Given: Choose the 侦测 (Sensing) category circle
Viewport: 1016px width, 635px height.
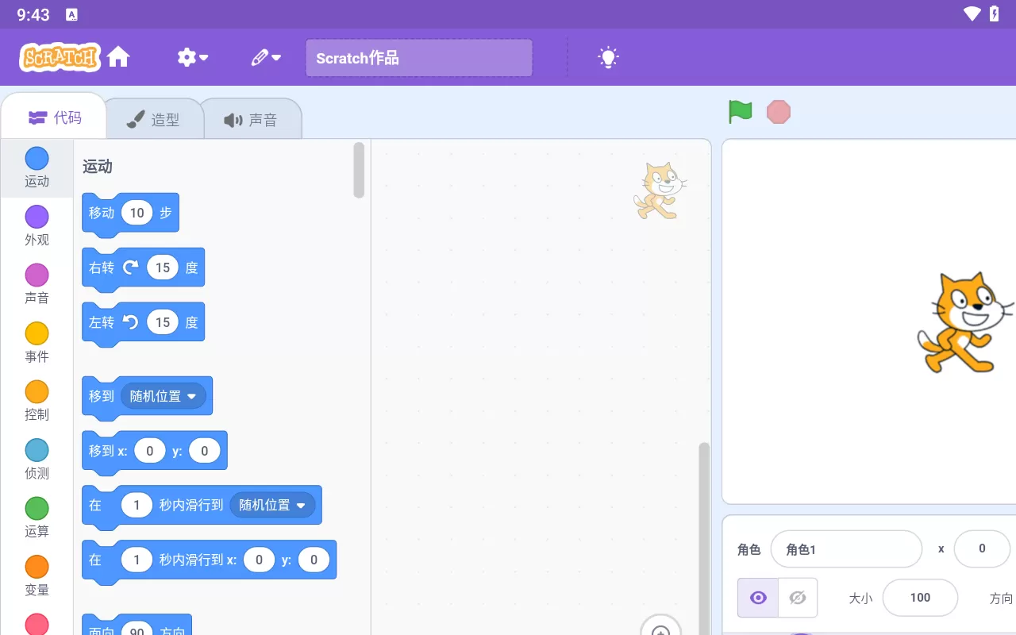Looking at the screenshot, I should tap(37, 459).
